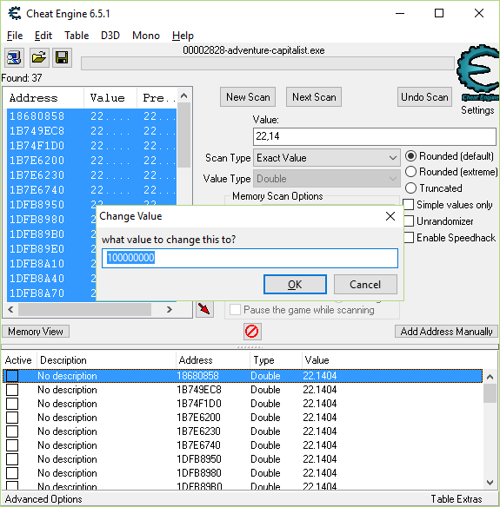Check Pause the game while scanning
The image size is (500, 507).
click(x=235, y=310)
